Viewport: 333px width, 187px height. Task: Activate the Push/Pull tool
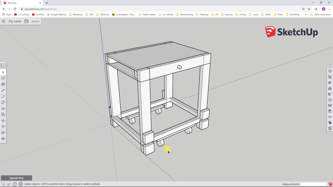point(3,108)
